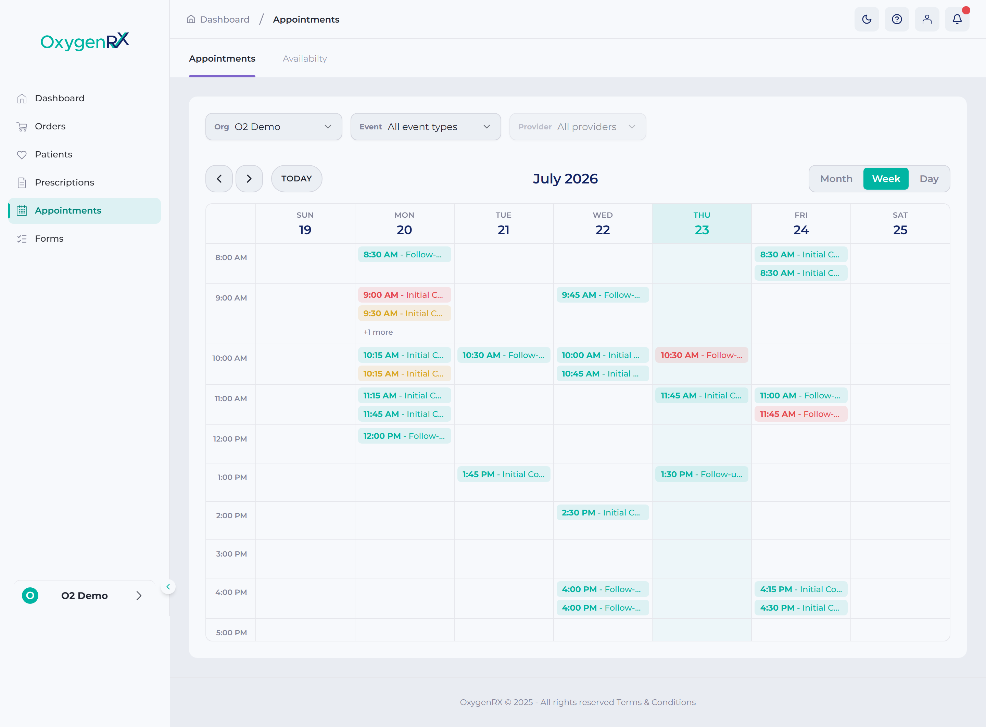Image resolution: width=986 pixels, height=727 pixels.
Task: Click the Dashboard breadcrumb link
Action: tap(225, 20)
